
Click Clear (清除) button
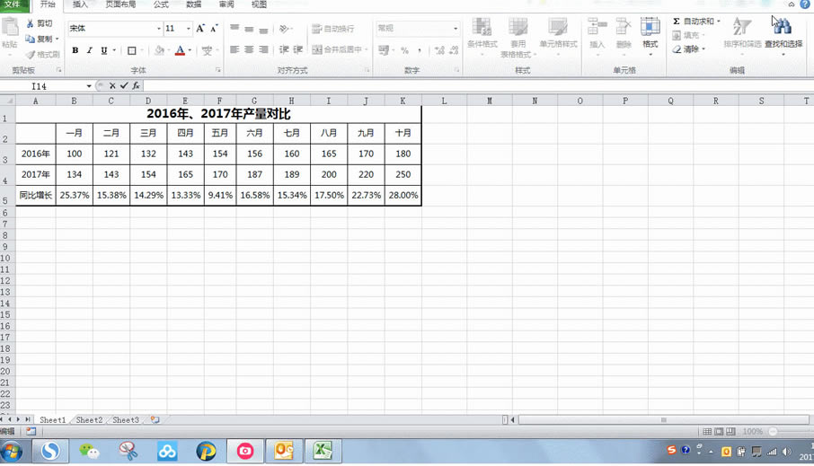[x=686, y=49]
